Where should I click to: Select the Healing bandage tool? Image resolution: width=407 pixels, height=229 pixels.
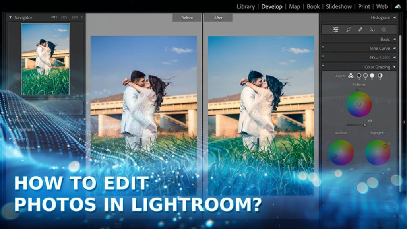[360, 29]
